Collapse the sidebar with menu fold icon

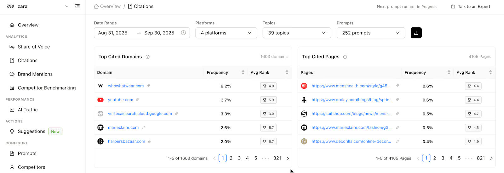tap(77, 6)
